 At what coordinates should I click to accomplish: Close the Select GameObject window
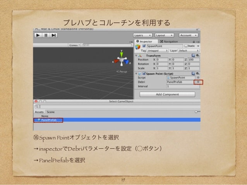tap(36, 101)
